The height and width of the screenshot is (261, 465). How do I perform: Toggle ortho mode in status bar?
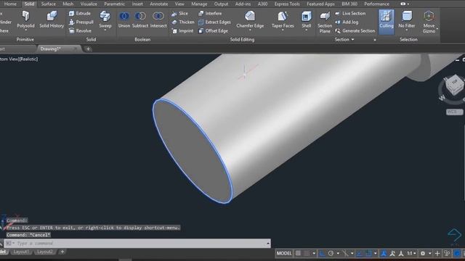(322, 253)
